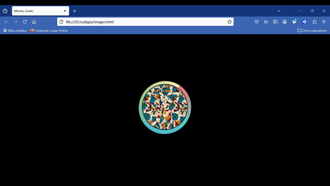Close the Mentes Geeks tab
Viewport: 330px width, 186px height.
65,11
